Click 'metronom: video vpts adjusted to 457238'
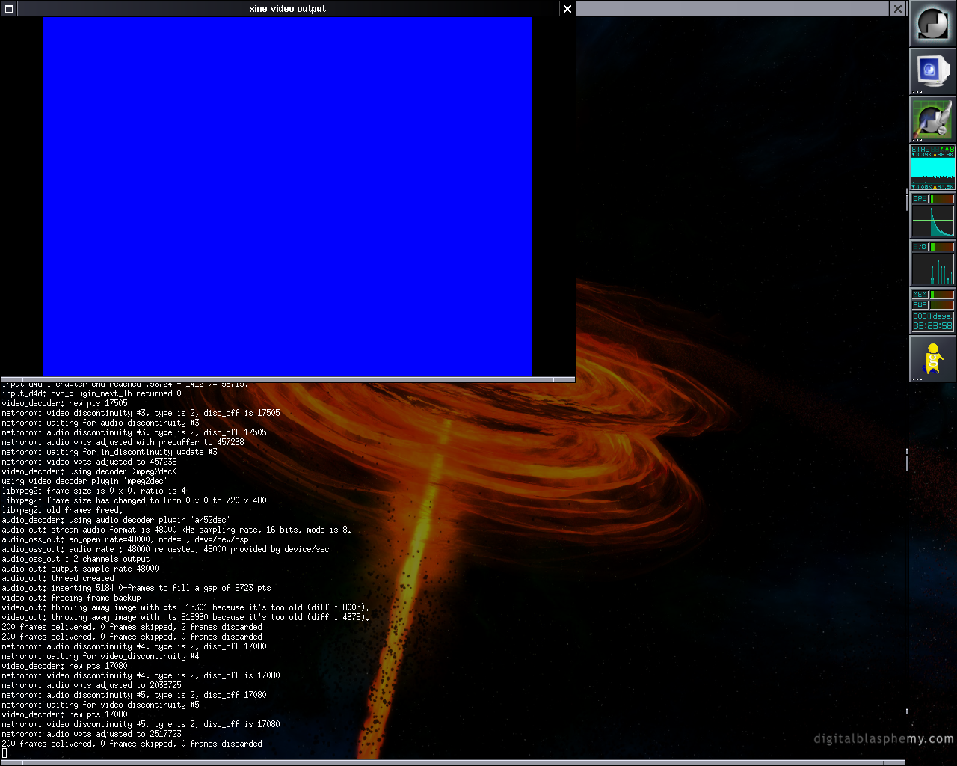Image resolution: width=957 pixels, height=766 pixels. (90, 462)
